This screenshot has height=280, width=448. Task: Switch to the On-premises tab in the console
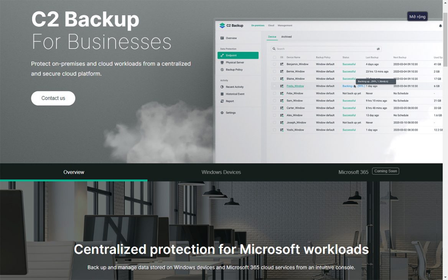tap(258, 25)
